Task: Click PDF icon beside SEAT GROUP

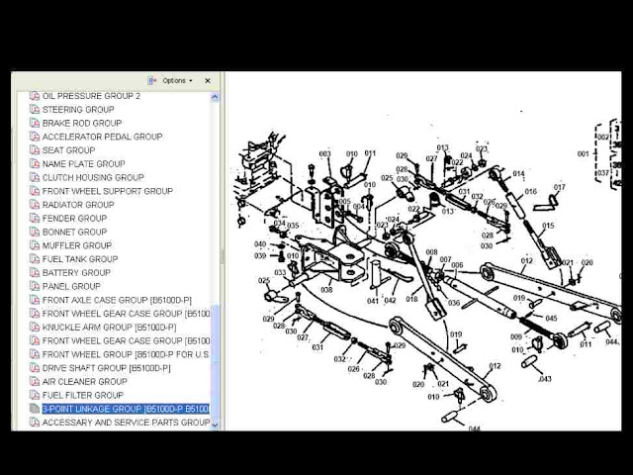Action: (x=35, y=150)
